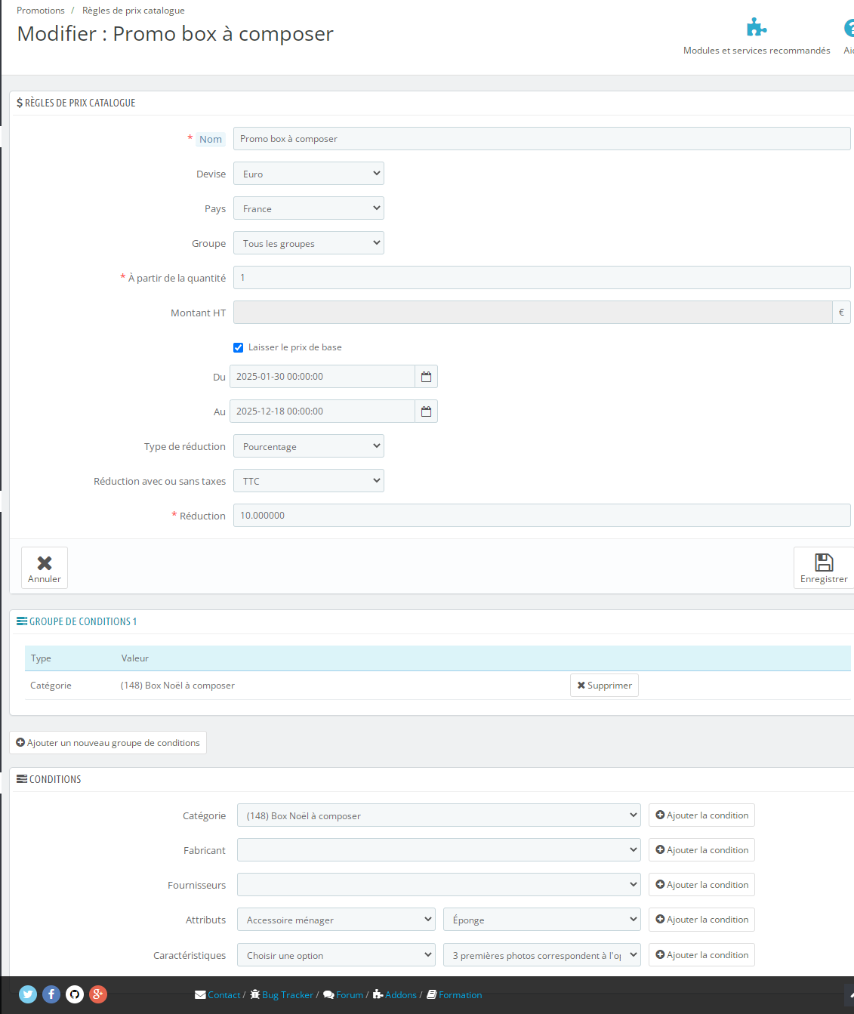Add a new group of conditions
854x1014 pixels.
108,743
